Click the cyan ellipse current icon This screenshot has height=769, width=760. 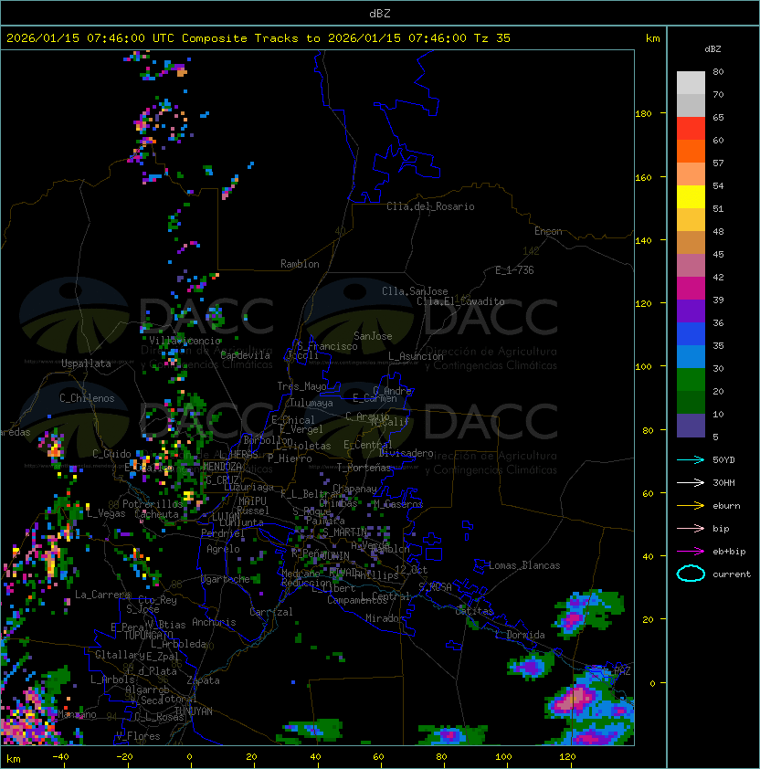tap(691, 574)
